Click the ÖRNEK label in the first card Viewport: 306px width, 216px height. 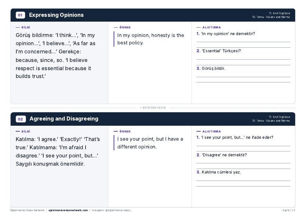125,28
